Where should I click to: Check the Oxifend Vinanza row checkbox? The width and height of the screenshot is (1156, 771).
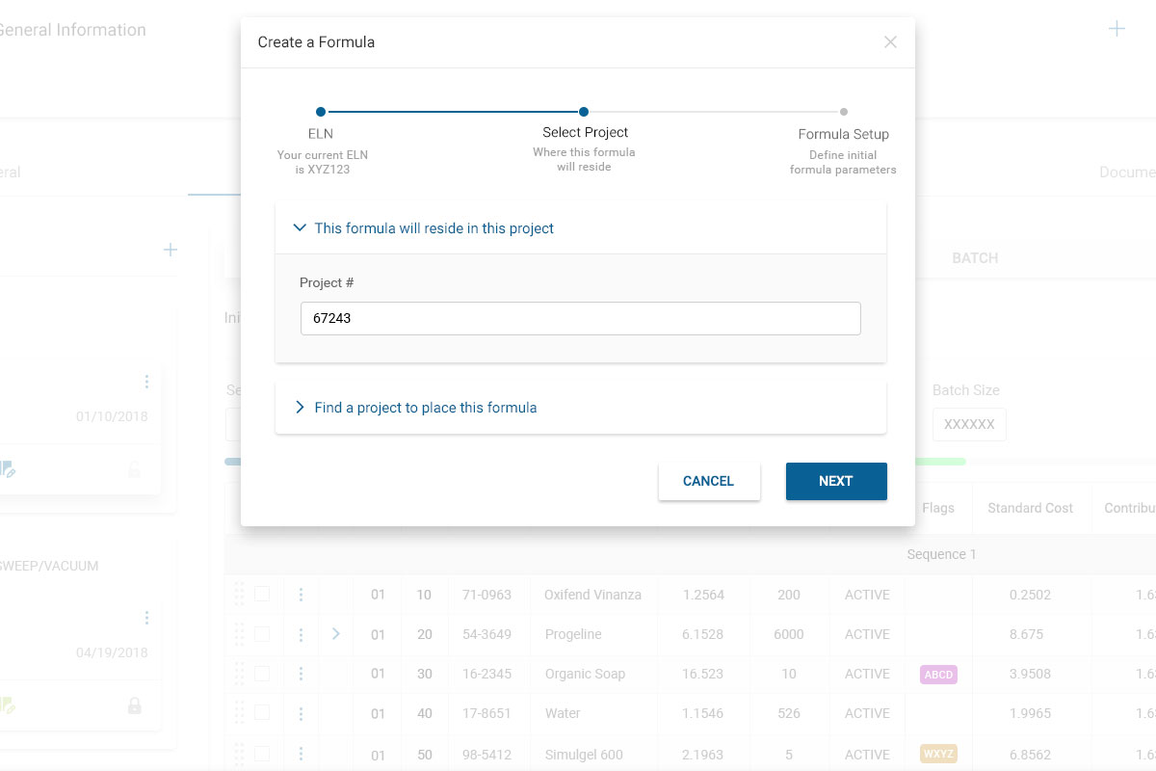tap(262, 595)
